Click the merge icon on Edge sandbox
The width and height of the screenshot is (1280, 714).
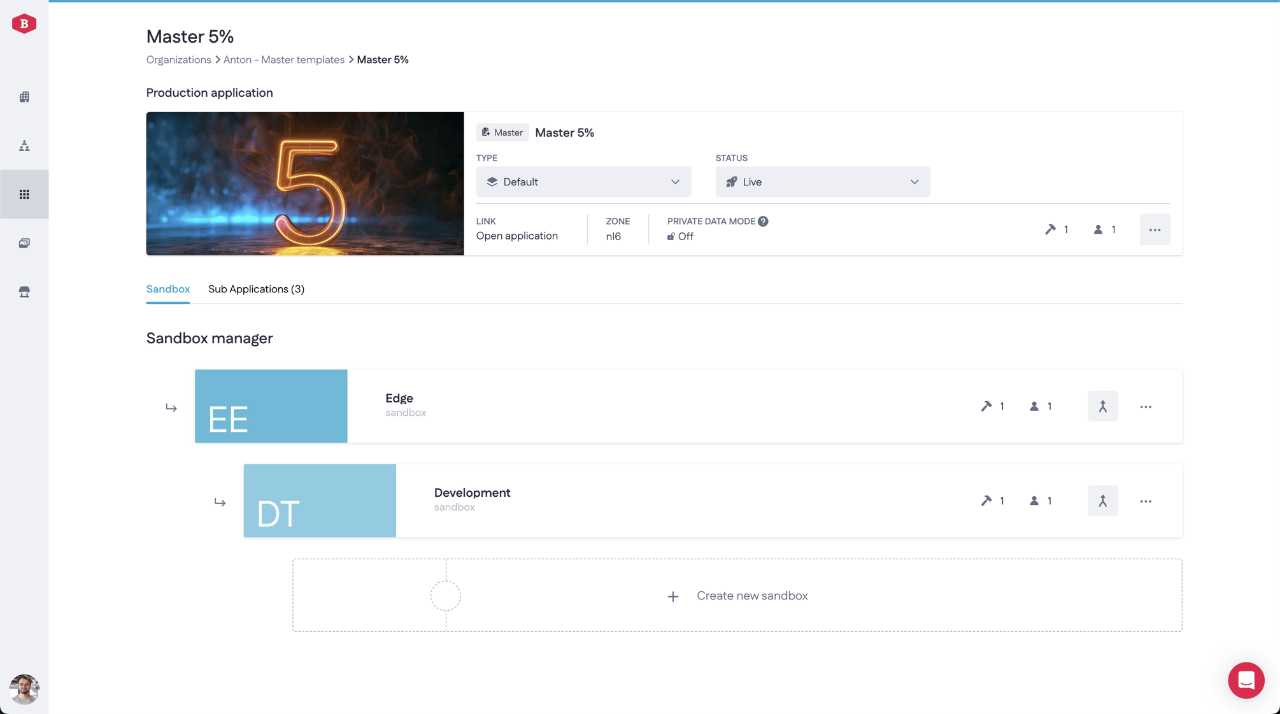pyautogui.click(x=1103, y=406)
